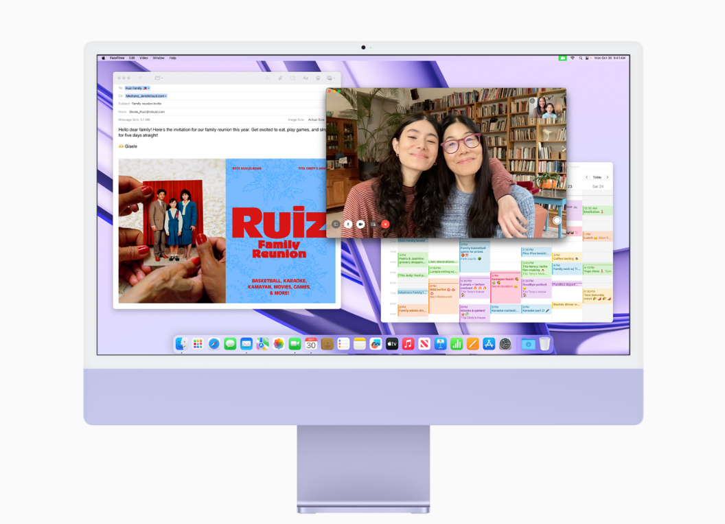Image resolution: width=725 pixels, height=524 pixels.
Task: Select the Taco Saturday calendar event
Action: 597,295
